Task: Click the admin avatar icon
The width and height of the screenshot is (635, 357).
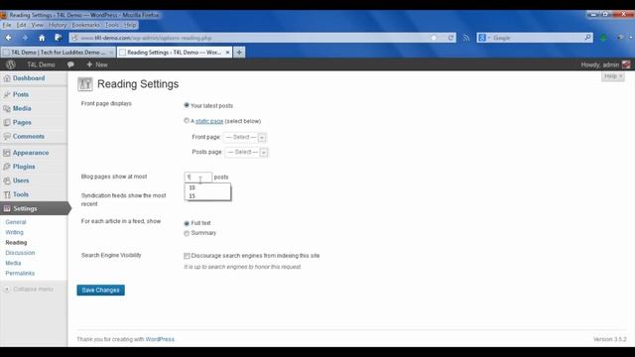Action: click(x=626, y=64)
